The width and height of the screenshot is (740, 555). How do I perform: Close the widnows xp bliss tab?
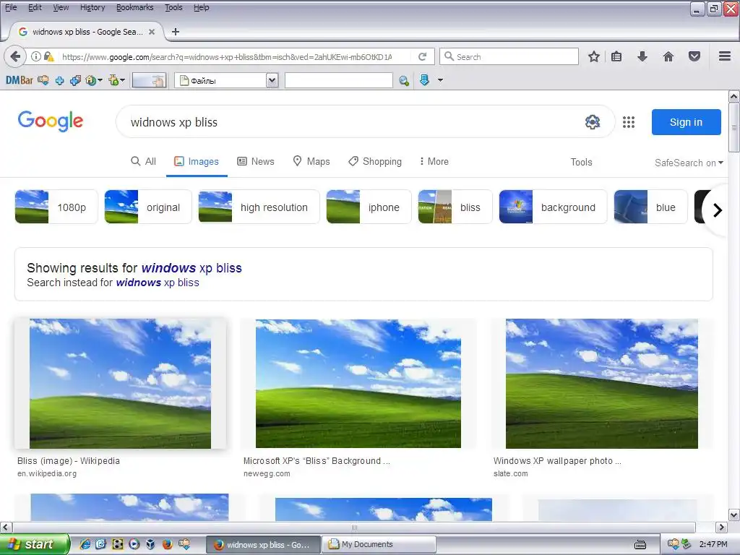152,32
